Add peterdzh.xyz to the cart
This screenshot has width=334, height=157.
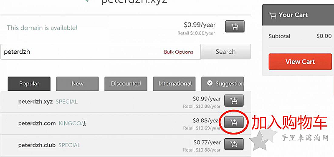pyautogui.click(x=234, y=101)
